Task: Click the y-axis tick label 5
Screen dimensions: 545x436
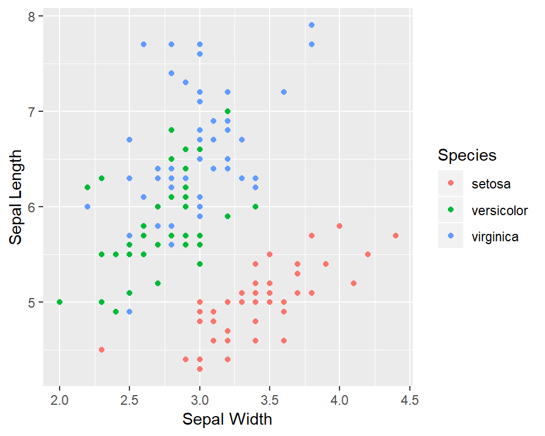Action: coord(32,303)
